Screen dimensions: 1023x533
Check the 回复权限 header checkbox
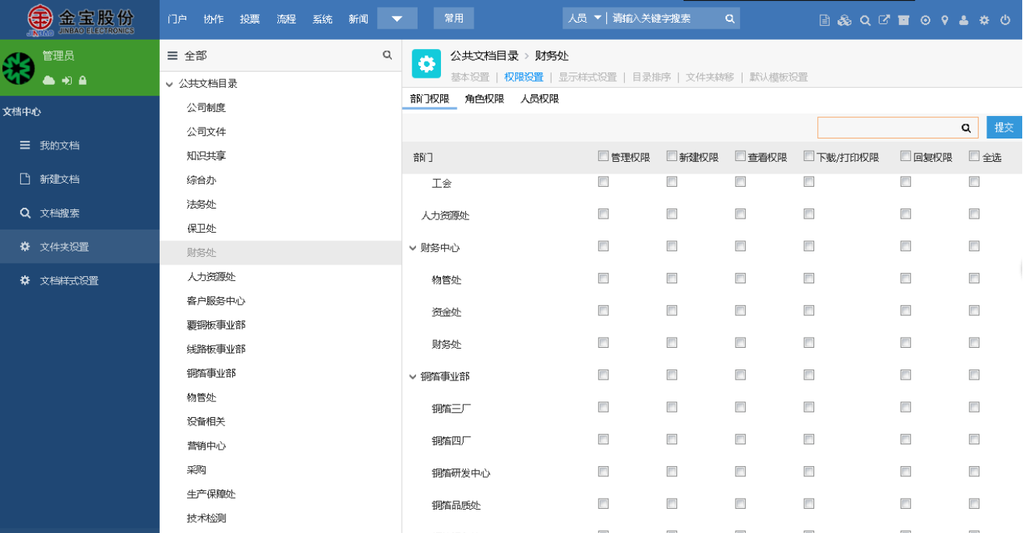[905, 156]
